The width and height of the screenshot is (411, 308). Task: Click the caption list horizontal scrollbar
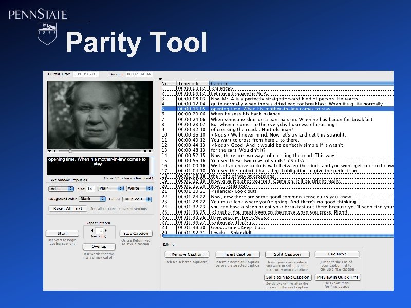(x=277, y=236)
